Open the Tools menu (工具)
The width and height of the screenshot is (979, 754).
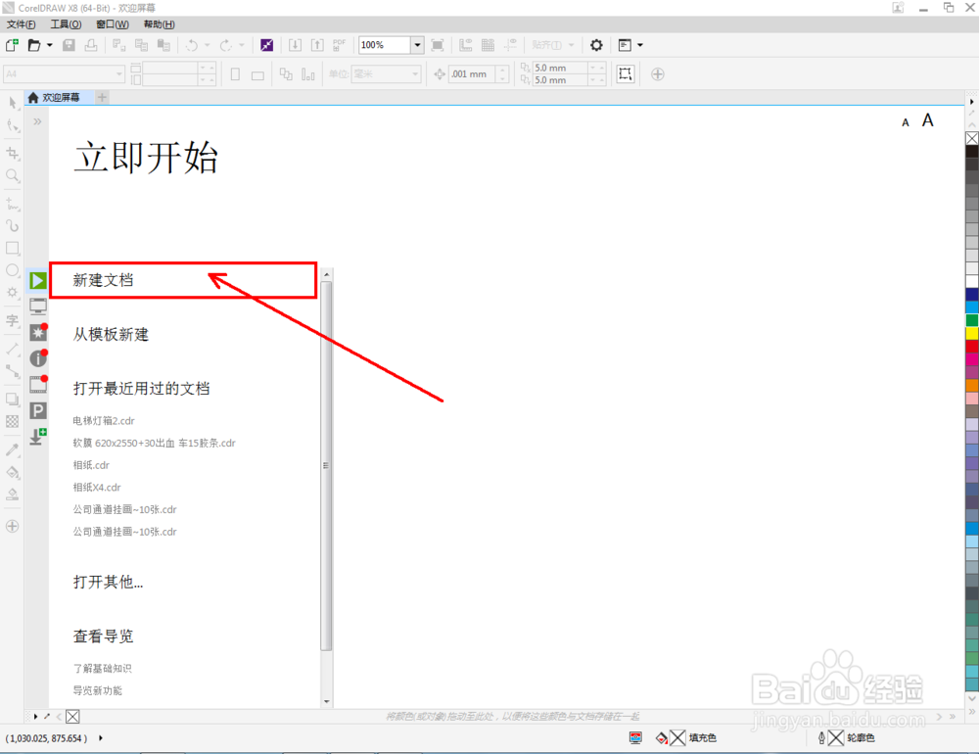pyautogui.click(x=67, y=24)
